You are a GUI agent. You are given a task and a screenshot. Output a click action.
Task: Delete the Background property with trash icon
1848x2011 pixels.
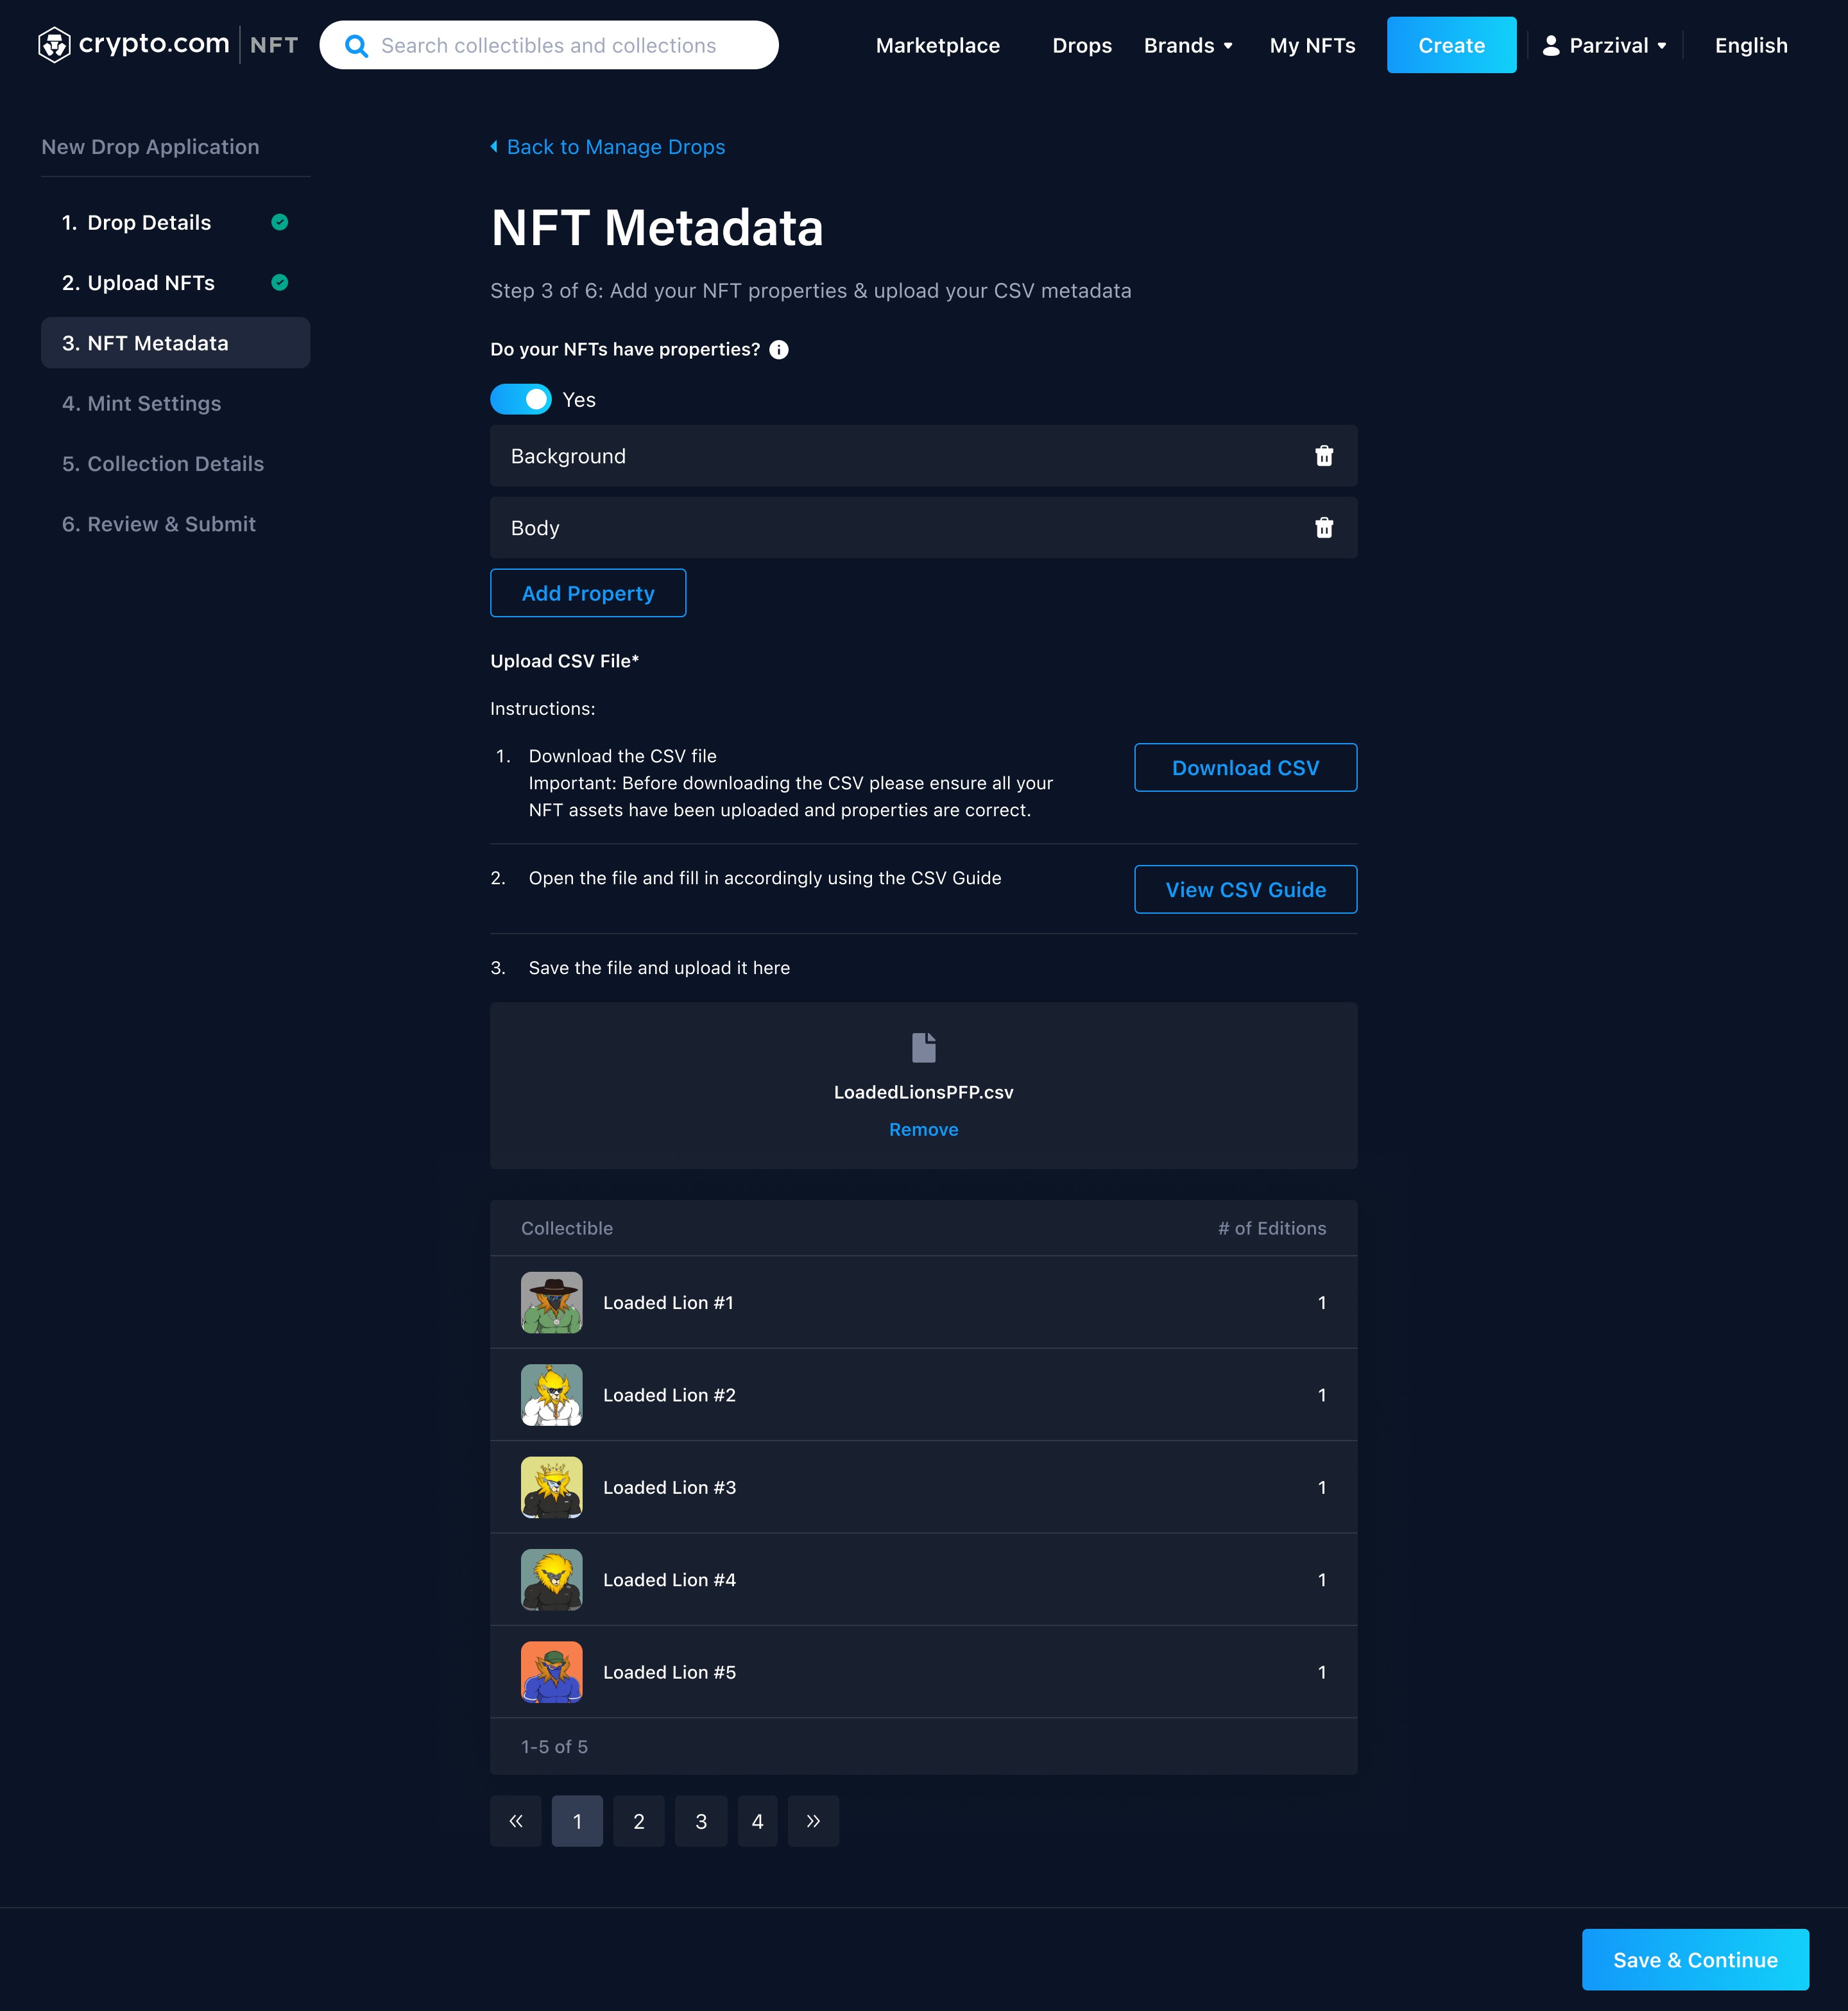pyautogui.click(x=1323, y=456)
